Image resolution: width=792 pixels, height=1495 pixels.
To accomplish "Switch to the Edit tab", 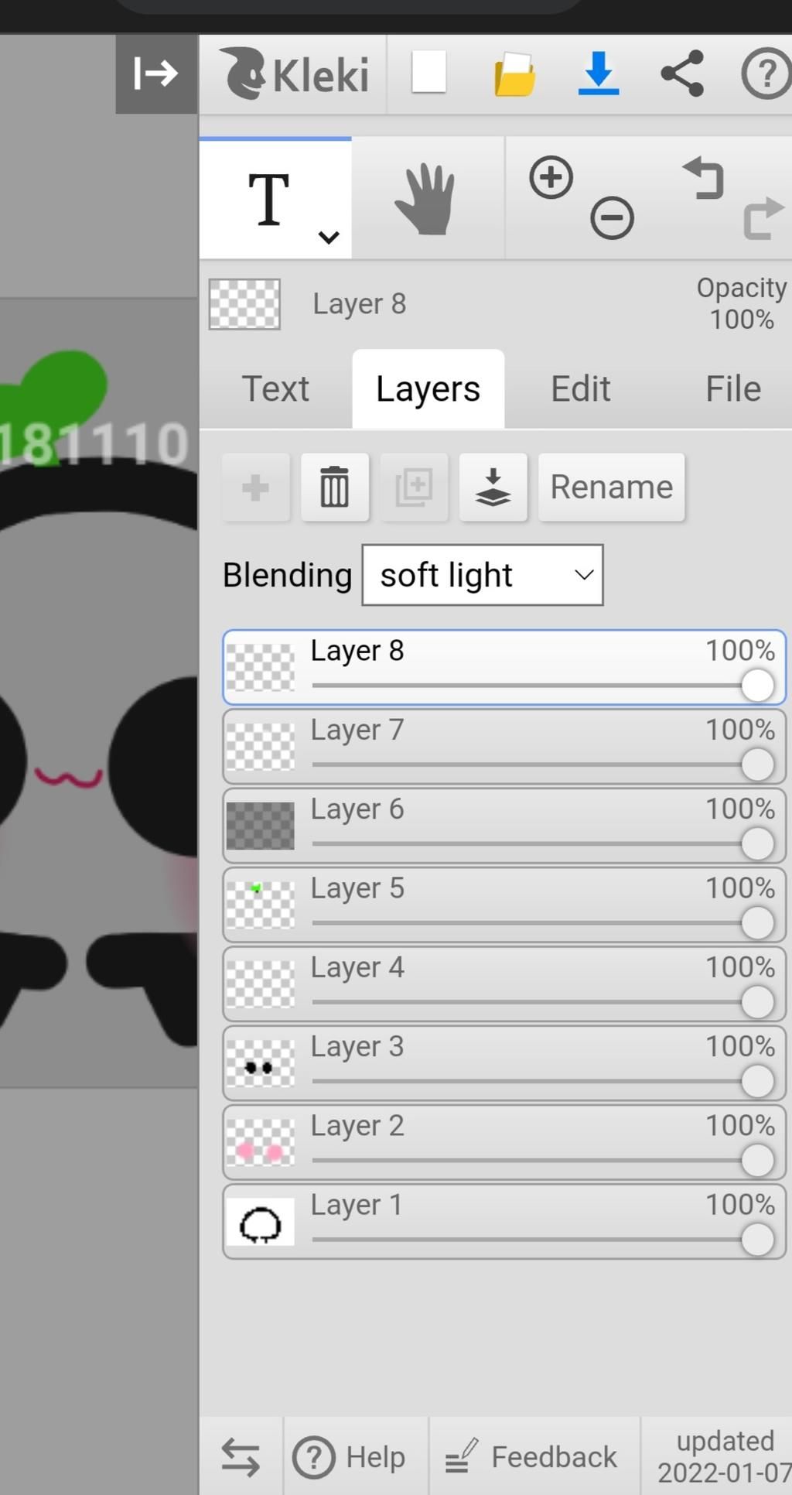I will click(x=580, y=389).
